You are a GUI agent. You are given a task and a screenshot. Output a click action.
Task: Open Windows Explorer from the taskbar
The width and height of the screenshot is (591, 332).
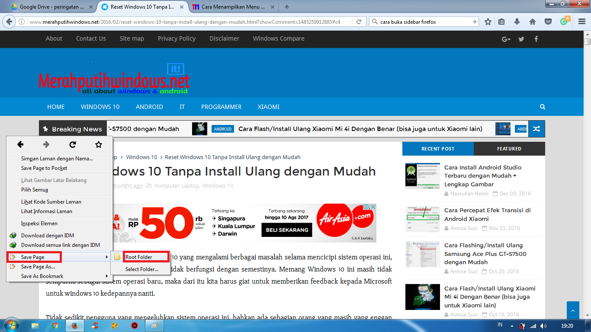35,326
